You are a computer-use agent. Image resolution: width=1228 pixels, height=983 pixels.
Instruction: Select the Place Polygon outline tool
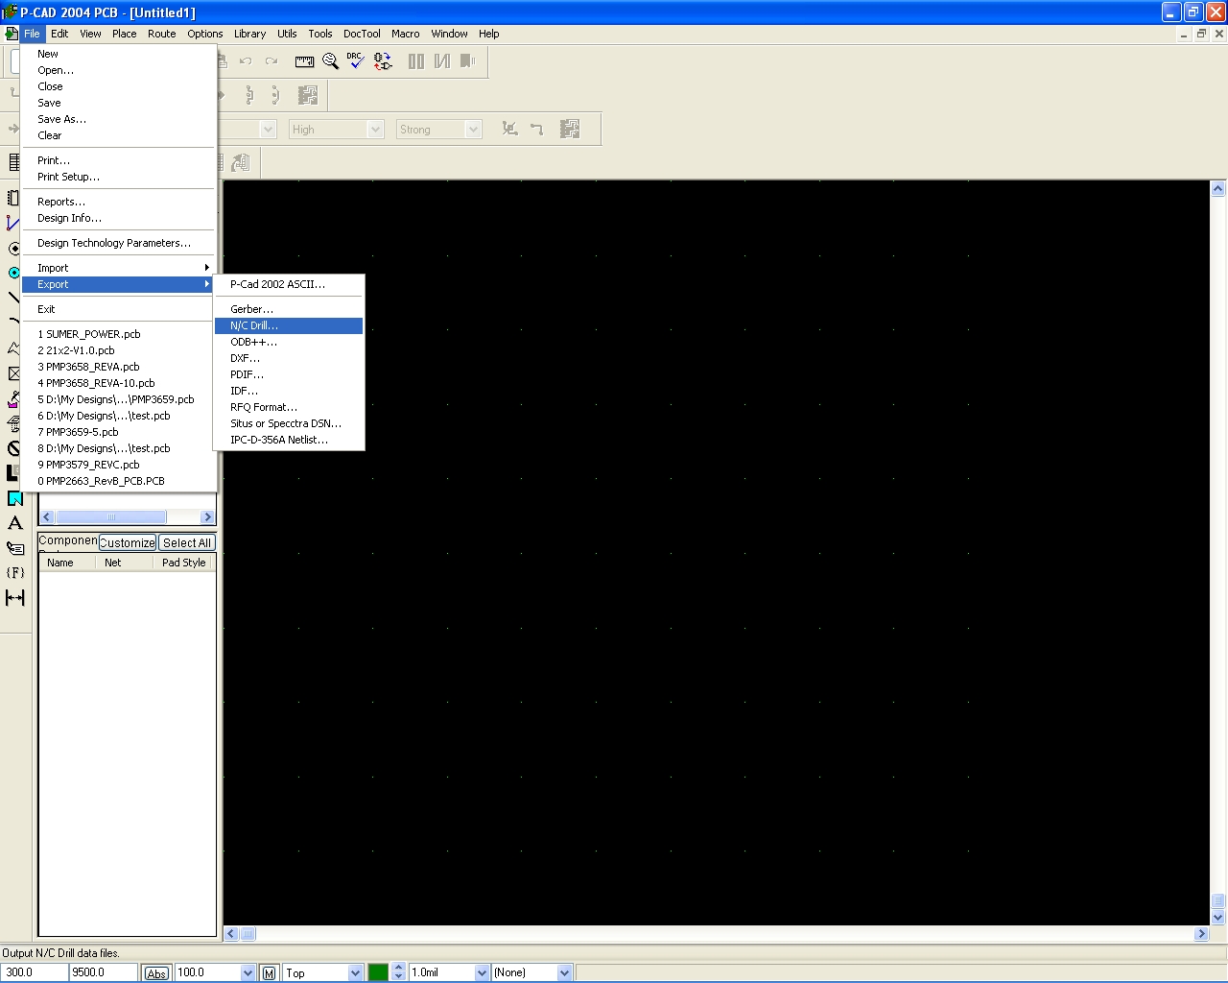coord(13,348)
